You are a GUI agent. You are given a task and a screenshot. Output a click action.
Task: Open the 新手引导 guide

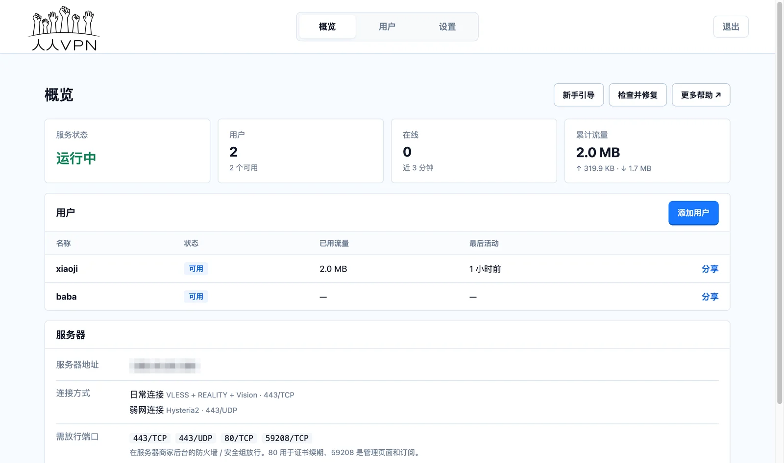[579, 95]
